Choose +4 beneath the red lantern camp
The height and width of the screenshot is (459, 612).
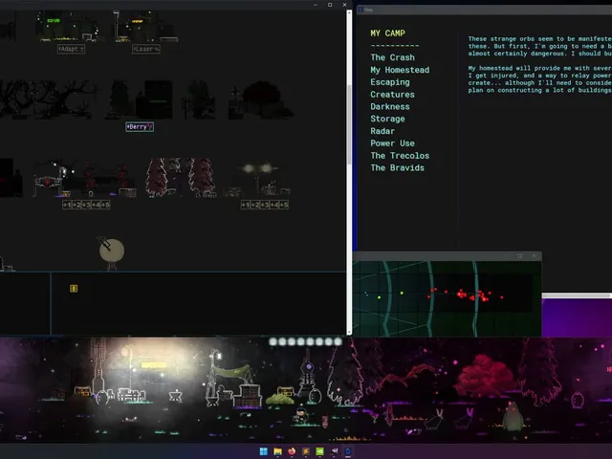96,205
